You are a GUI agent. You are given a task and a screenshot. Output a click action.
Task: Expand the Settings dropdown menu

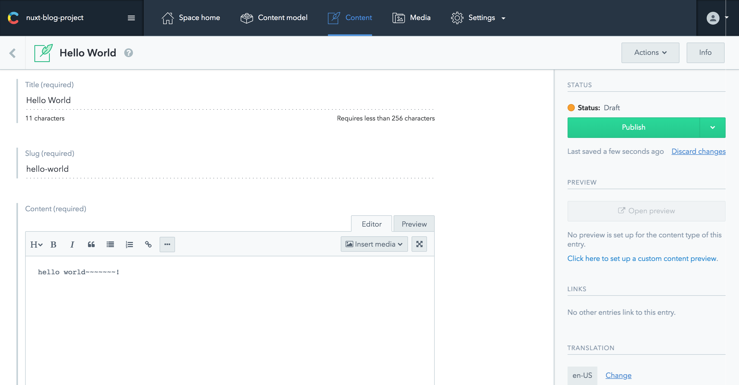(x=478, y=18)
